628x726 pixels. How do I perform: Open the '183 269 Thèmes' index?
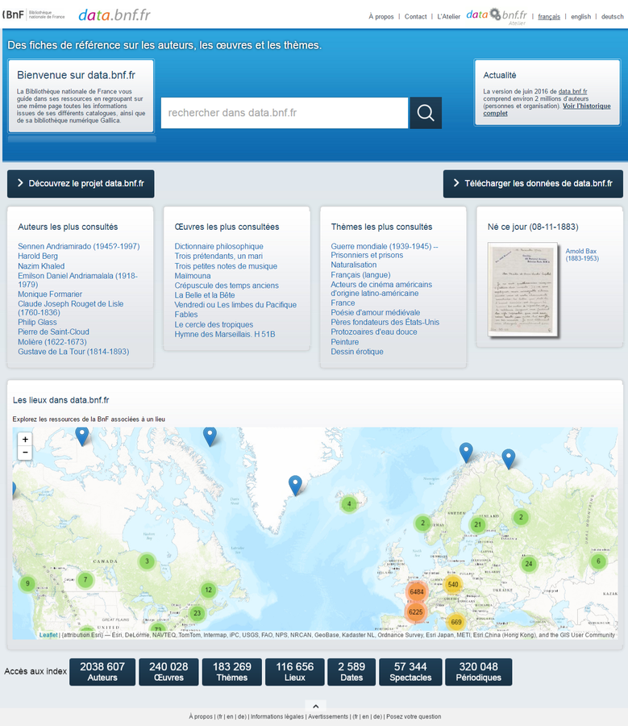(232, 672)
